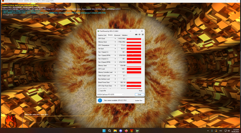
Task: Open the GPU Temperature sensor dropdown
Action: 115,45
